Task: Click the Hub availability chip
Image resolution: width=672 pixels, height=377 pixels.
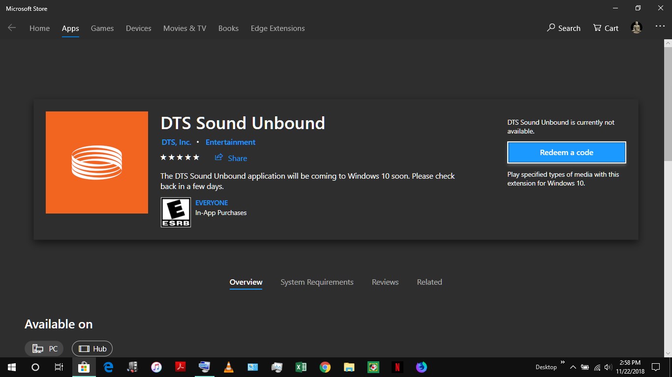Action: point(92,349)
